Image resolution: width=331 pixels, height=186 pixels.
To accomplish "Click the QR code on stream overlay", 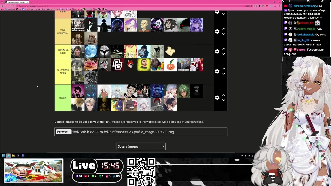I will [x=141, y=172].
